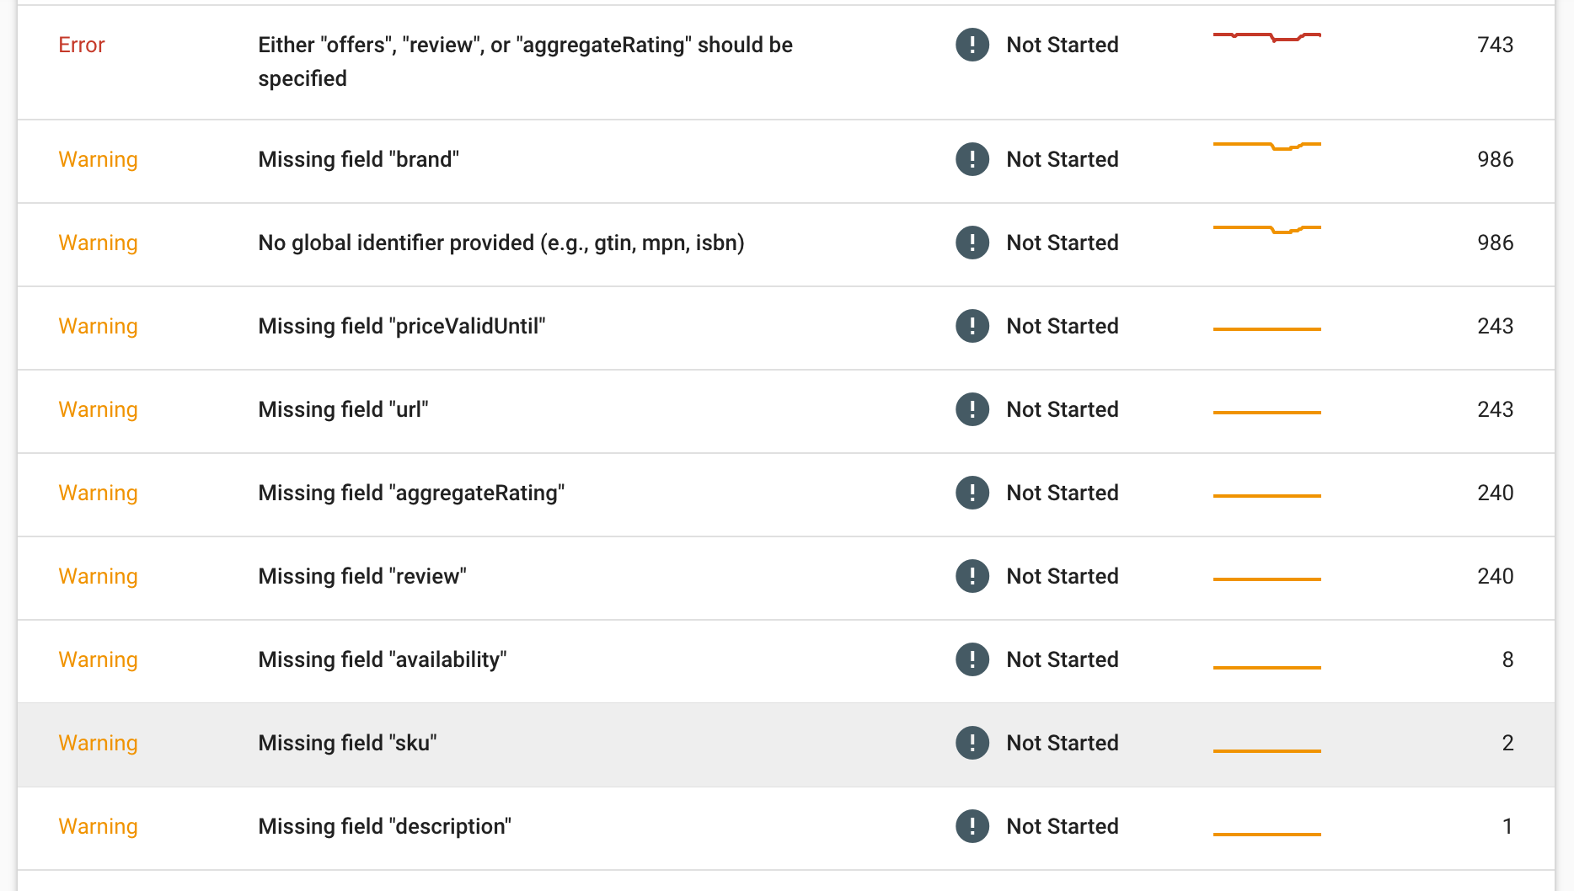Click status icon in the aggregateRating row

click(972, 493)
